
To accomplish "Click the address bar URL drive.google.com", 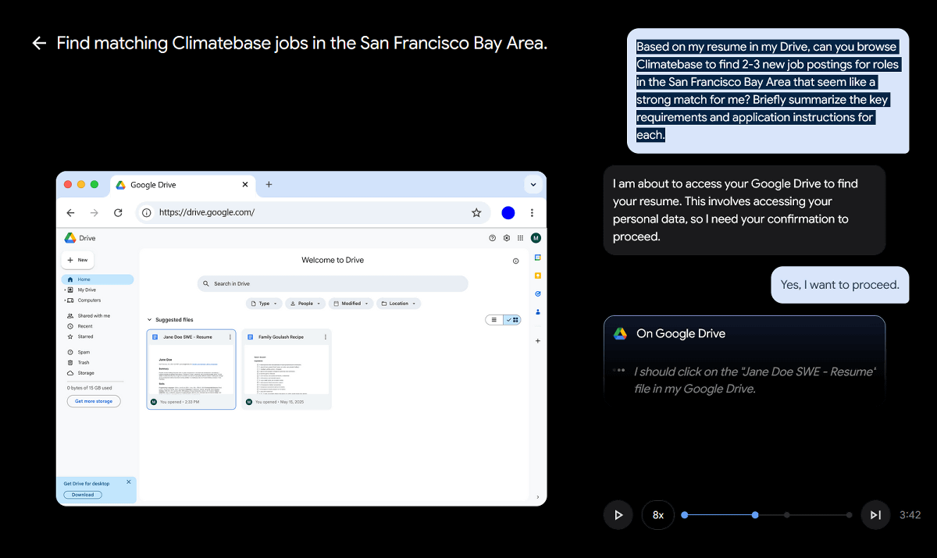I will coord(207,212).
